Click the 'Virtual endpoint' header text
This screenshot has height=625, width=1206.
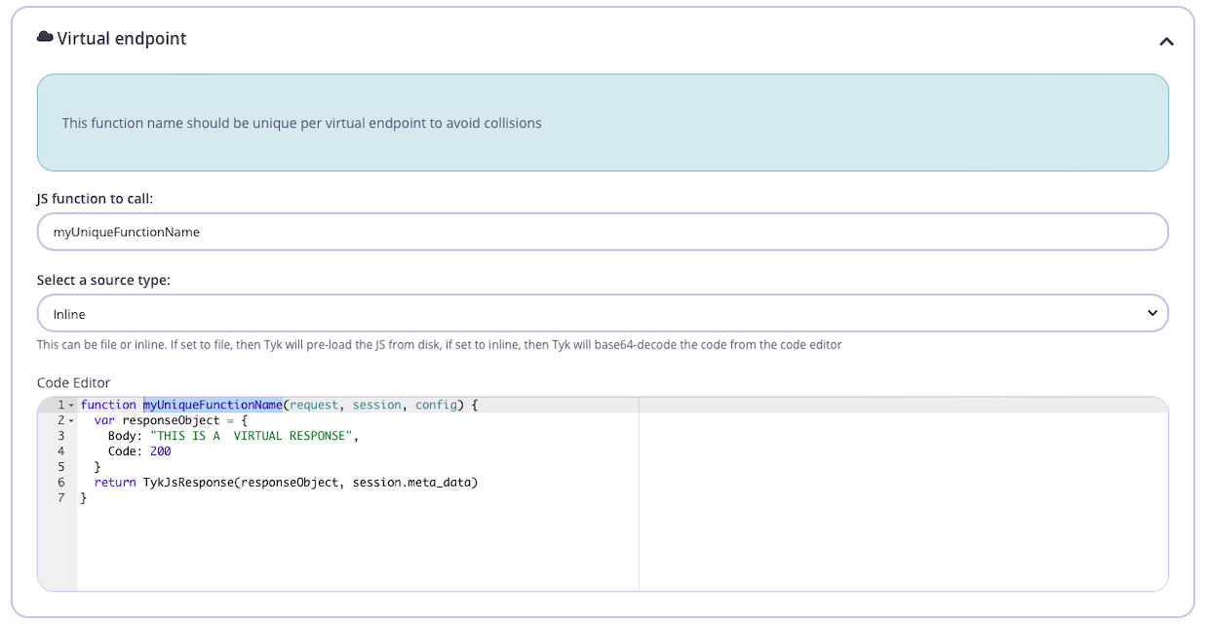click(122, 38)
